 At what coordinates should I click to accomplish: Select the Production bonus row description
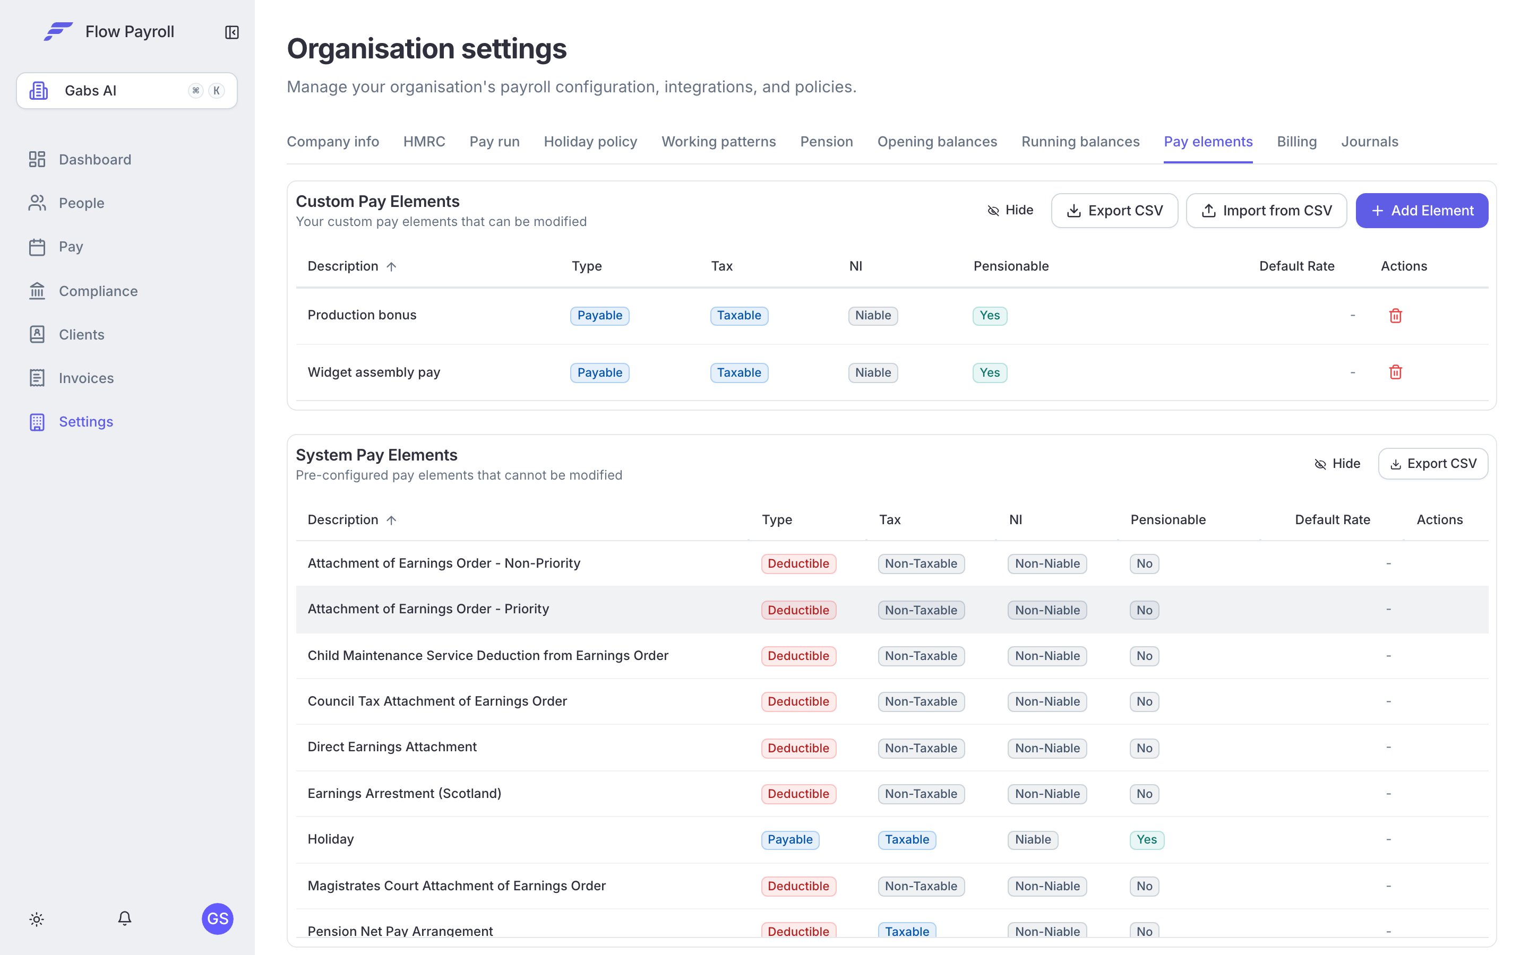[362, 315]
